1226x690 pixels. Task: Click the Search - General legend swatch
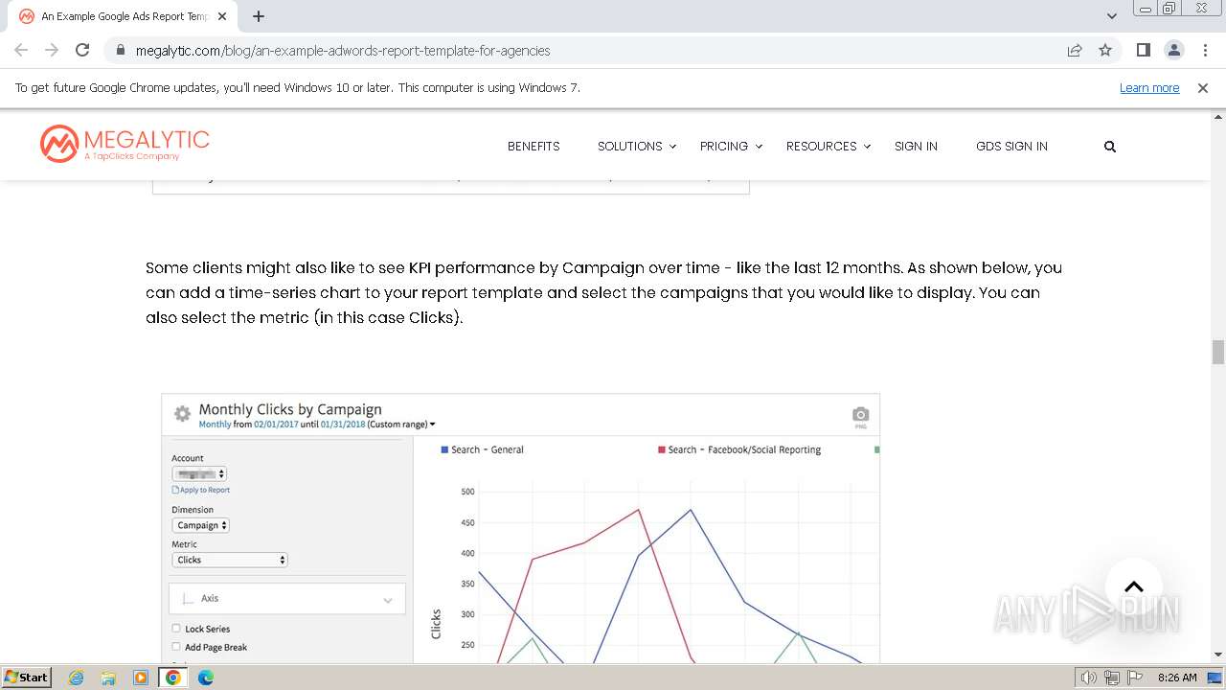coord(444,449)
